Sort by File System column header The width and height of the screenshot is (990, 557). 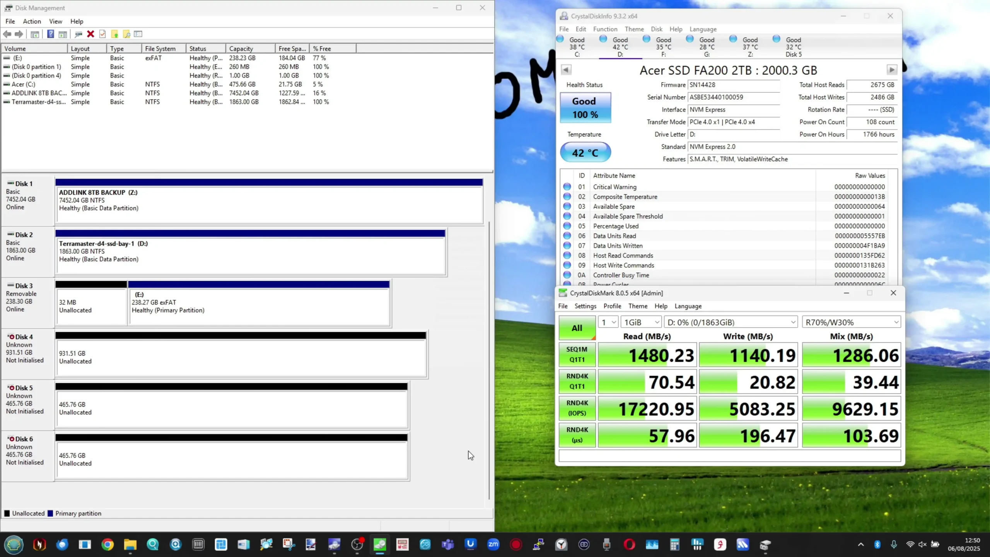(164, 49)
